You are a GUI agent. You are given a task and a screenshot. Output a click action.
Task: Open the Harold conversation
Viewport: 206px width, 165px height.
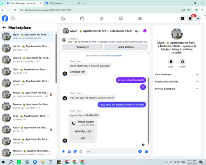(27, 48)
